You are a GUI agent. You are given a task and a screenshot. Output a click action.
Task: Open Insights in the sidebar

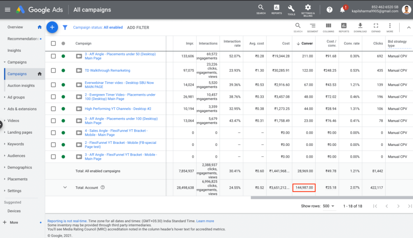[14, 51]
